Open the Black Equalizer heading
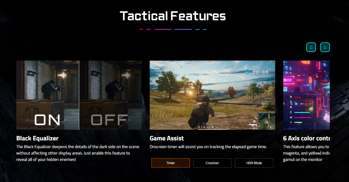 pos(37,138)
